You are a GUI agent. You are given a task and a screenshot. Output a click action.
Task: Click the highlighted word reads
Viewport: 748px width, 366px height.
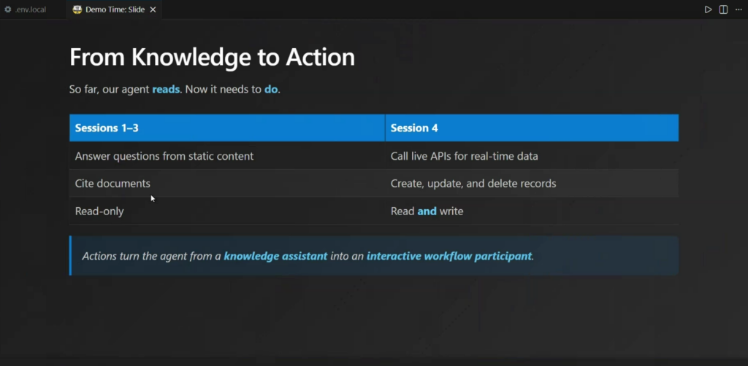(166, 90)
